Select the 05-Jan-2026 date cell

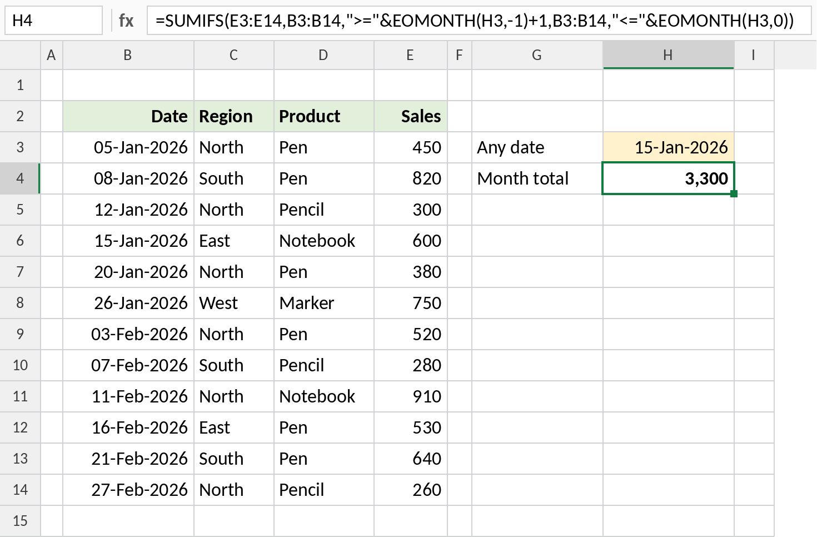128,147
